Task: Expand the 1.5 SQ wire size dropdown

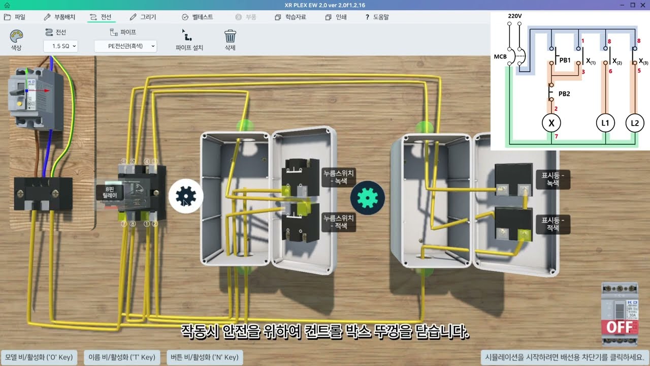Action: (x=60, y=46)
